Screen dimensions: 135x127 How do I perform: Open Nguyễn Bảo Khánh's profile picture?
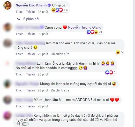(8, 5)
